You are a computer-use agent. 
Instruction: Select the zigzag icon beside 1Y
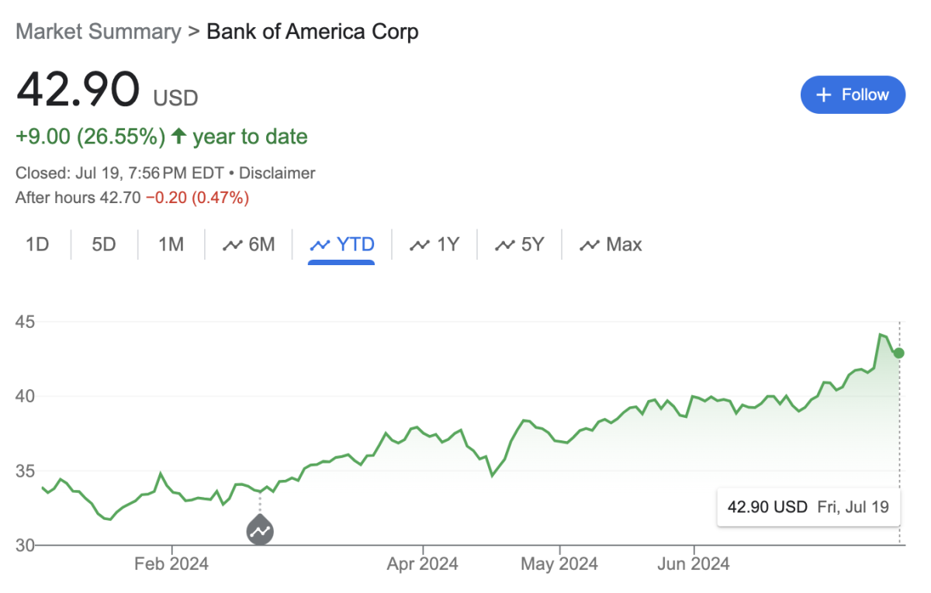pos(420,244)
